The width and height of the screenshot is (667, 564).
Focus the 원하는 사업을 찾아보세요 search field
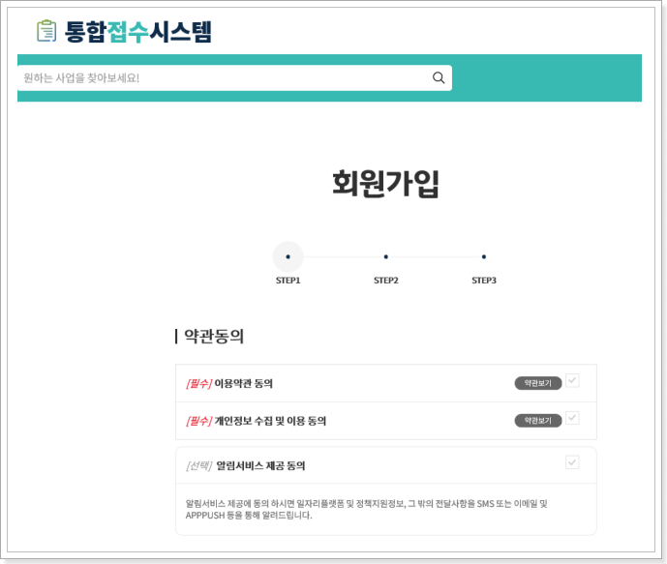coord(234,77)
